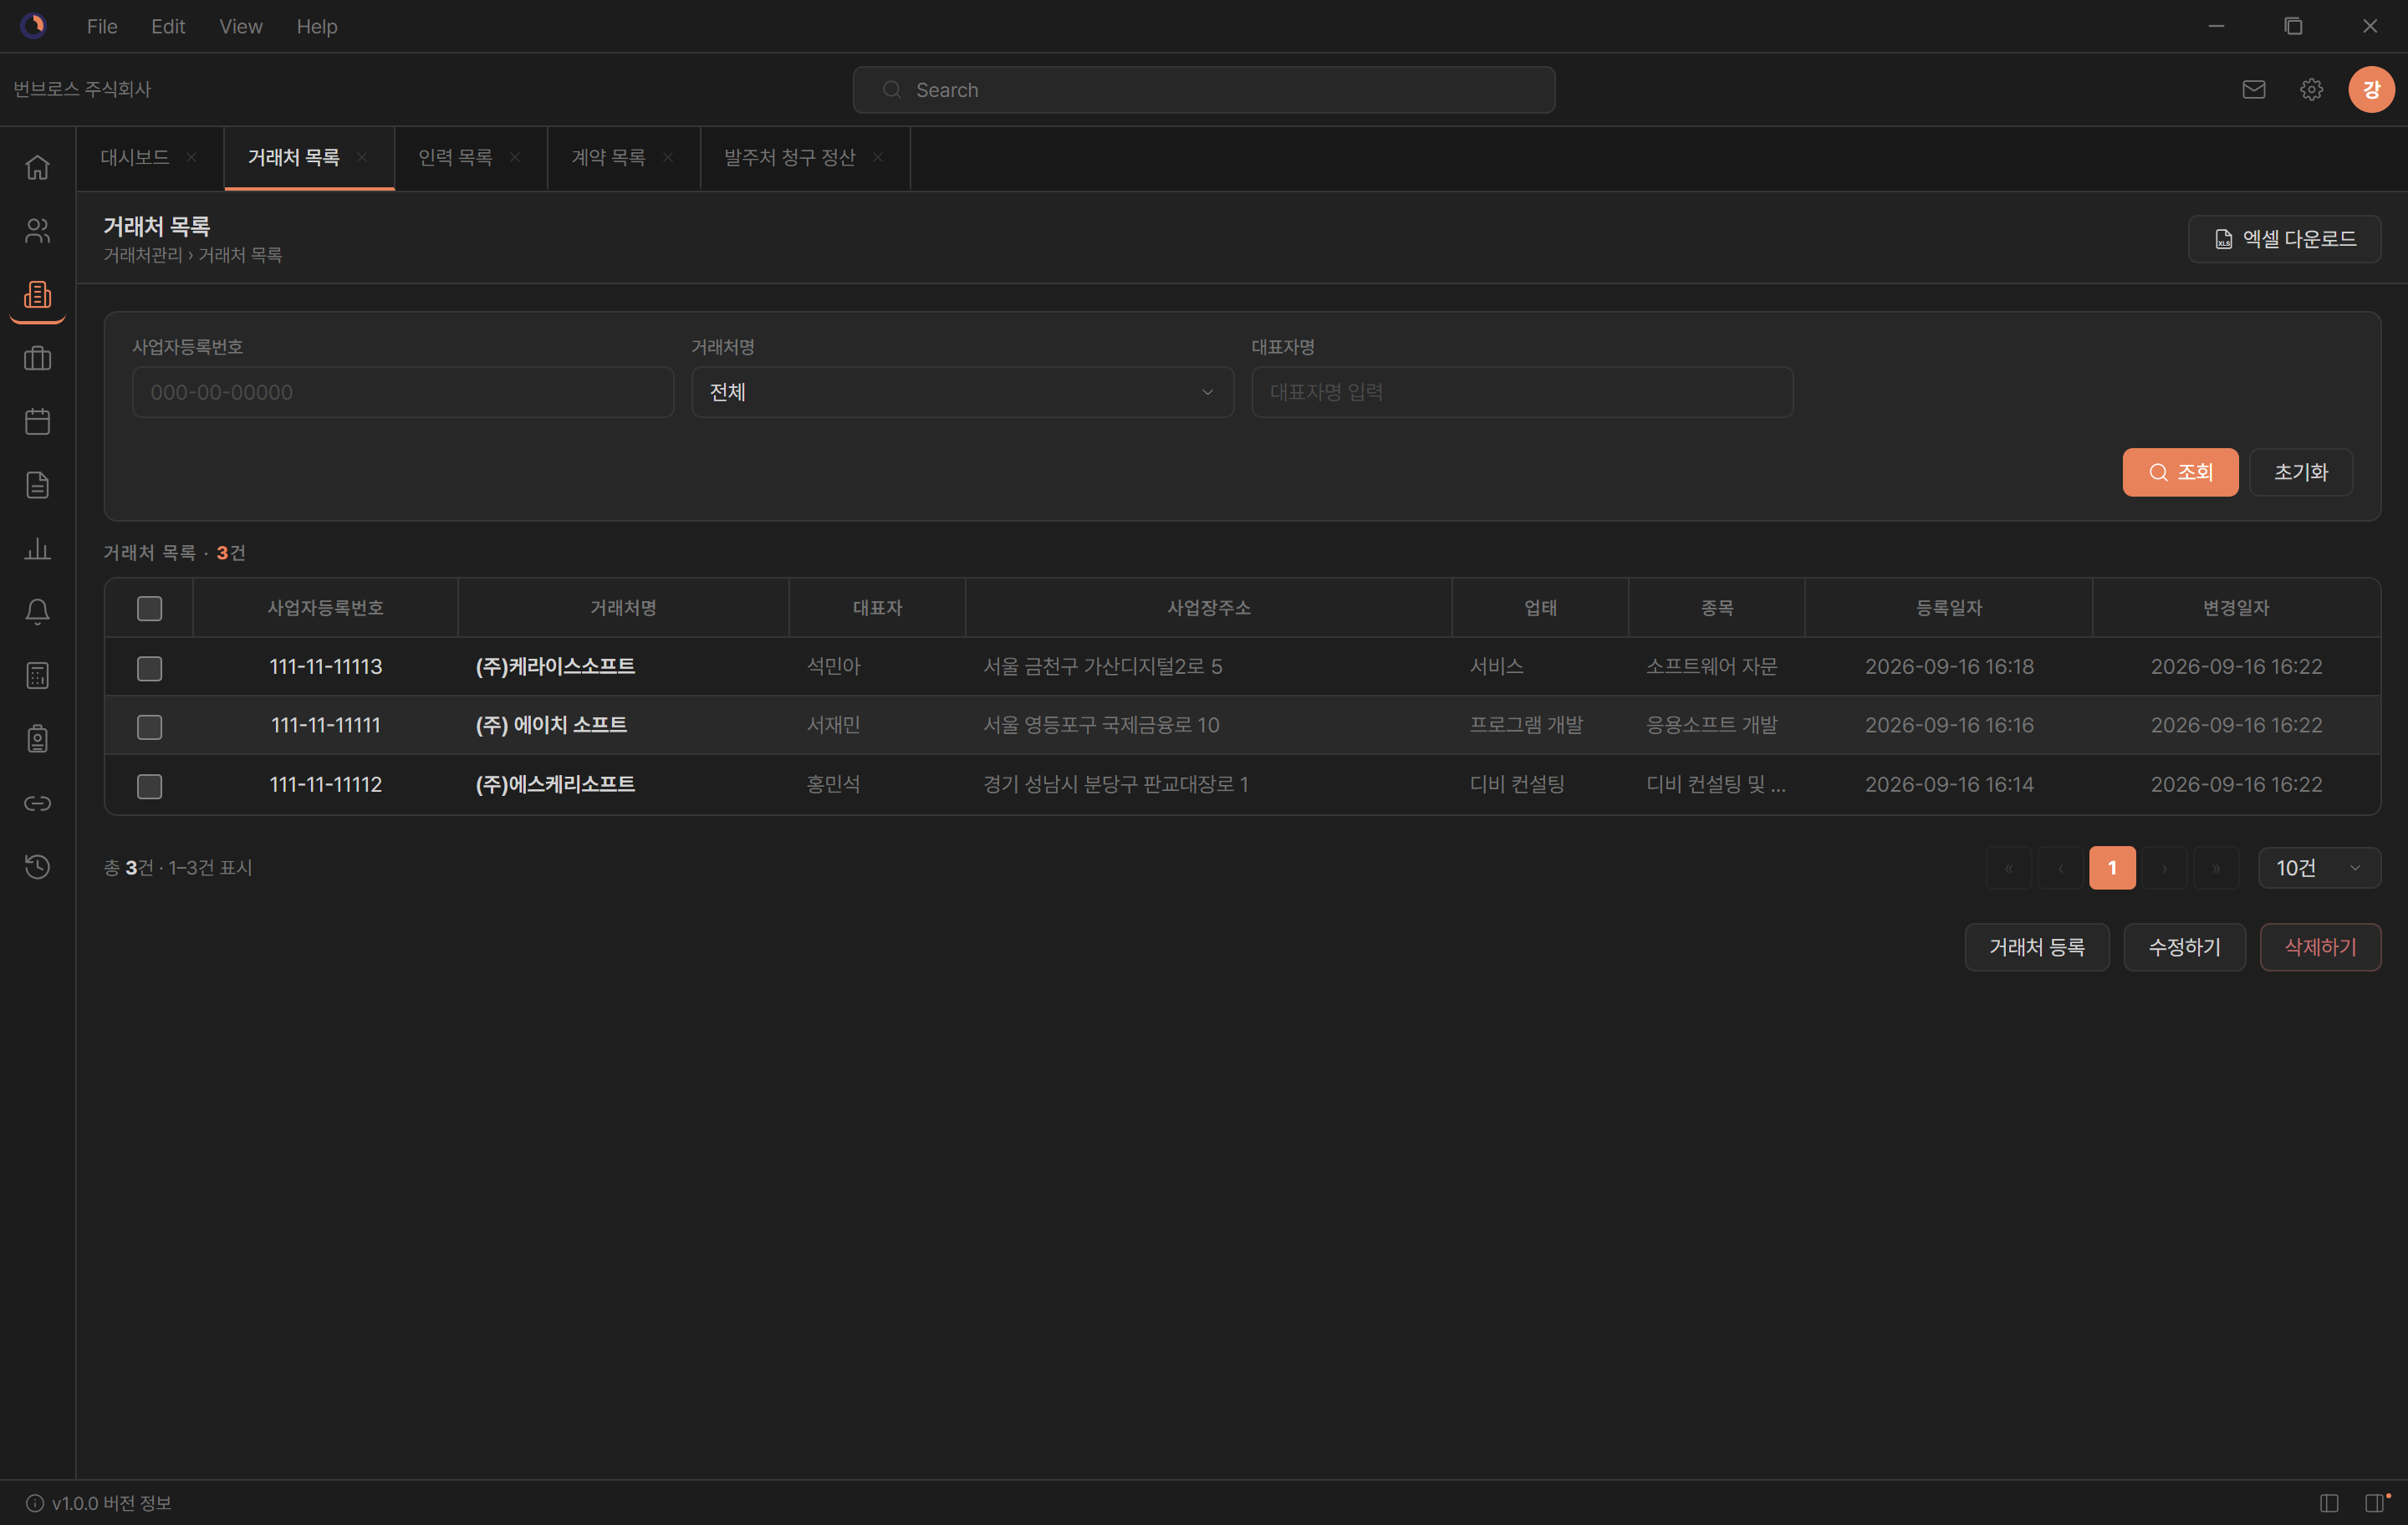Check the select-all checkbox in table header
The width and height of the screenshot is (2408, 1525).
point(149,608)
